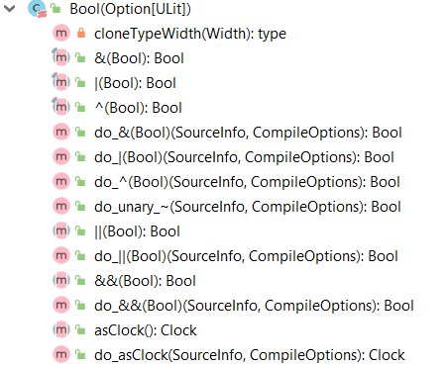The height and width of the screenshot is (367, 446).
Task: Select the &&(Bool): Bool method
Action: coord(145,281)
